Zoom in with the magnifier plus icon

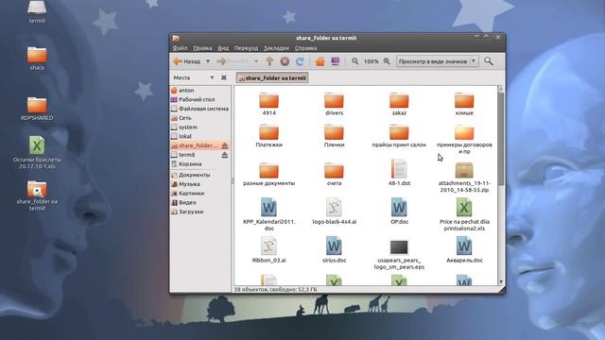point(387,61)
